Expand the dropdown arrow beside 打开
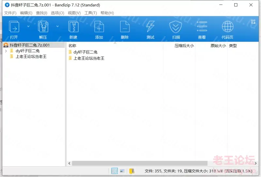The width and height of the screenshot is (261, 177). pos(28,26)
